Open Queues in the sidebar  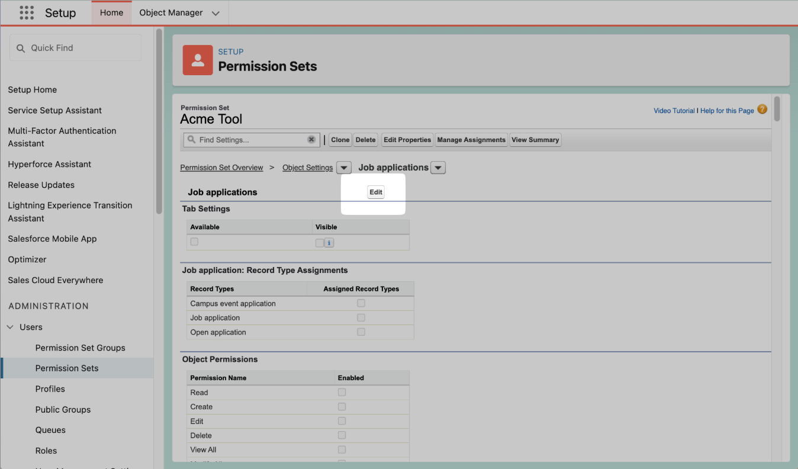50,430
